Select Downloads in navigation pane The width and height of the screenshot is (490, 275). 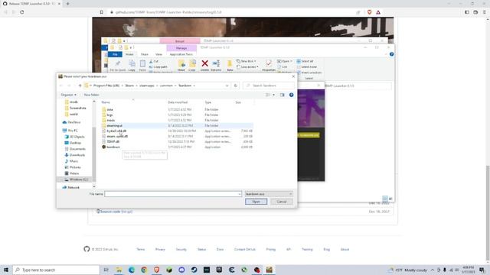pyautogui.click(x=77, y=155)
